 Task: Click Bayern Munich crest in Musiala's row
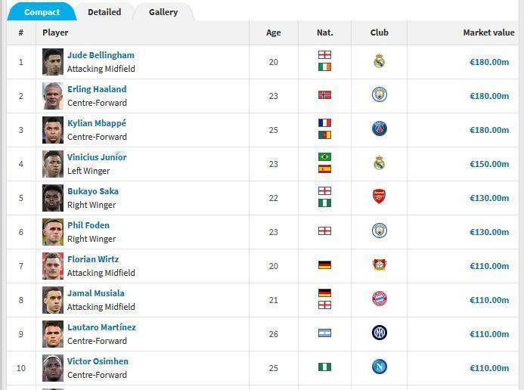[380, 299]
